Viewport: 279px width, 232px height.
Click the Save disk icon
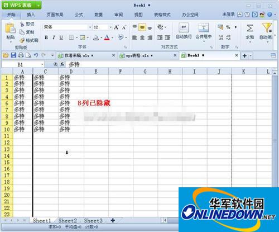13,55
